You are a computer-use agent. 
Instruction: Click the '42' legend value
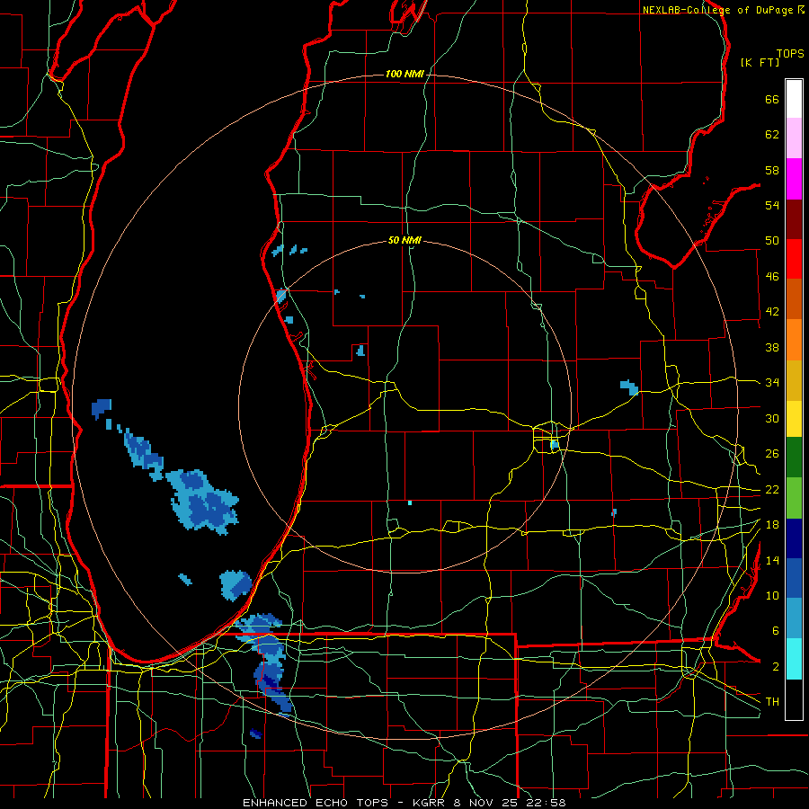click(x=772, y=312)
